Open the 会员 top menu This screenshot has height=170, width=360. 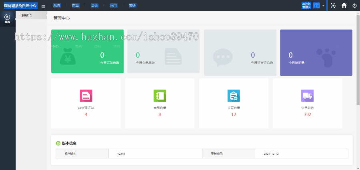pos(94,6)
